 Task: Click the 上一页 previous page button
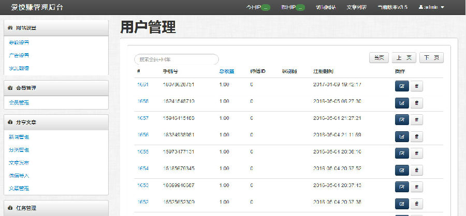[x=404, y=58]
